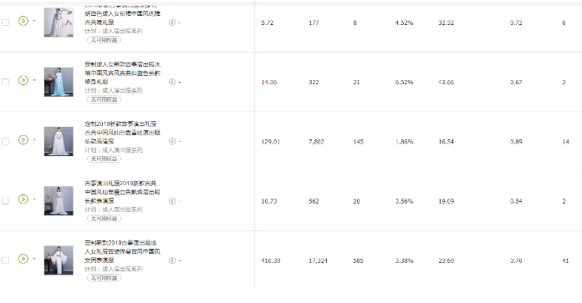Open thumbnail of the light blue dress product
This screenshot has height=303, width=582.
[x=59, y=82]
